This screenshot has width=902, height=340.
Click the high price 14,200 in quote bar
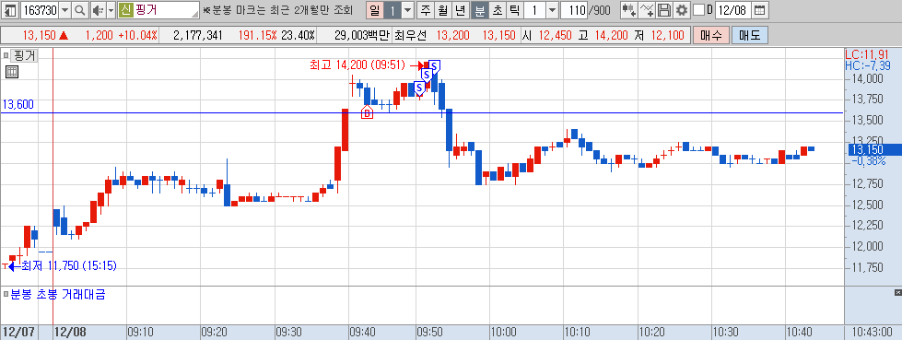(x=611, y=36)
